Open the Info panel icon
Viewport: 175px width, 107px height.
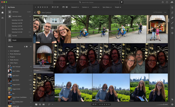(172, 104)
